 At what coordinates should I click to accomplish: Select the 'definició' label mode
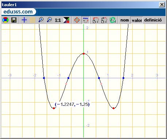point(153,20)
